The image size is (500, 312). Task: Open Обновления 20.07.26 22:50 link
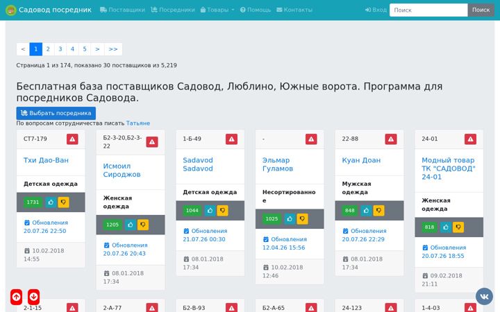point(46,227)
